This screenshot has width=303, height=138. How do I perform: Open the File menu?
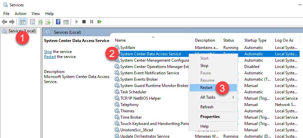6,14
